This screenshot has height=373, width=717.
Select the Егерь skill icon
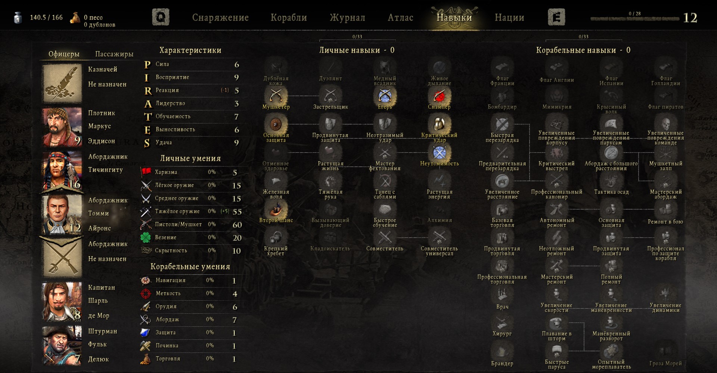pos(385,96)
